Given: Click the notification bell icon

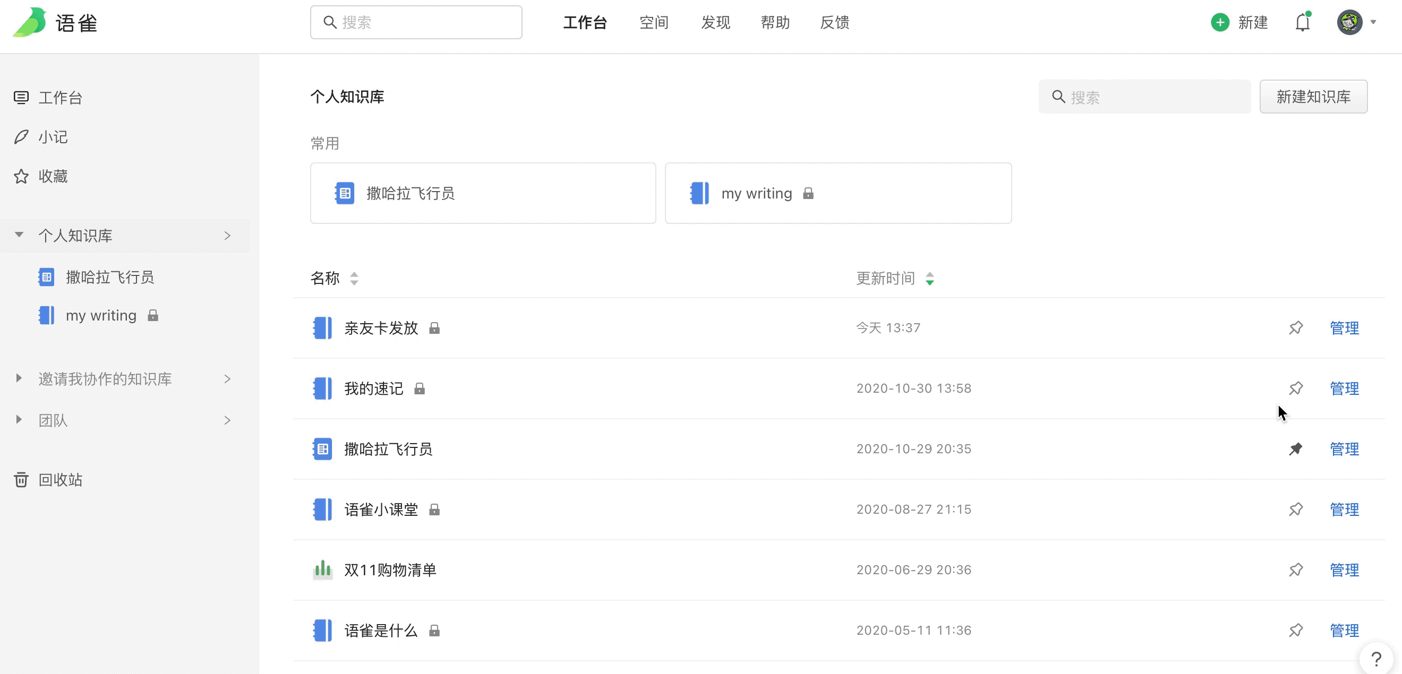Looking at the screenshot, I should pos(1303,21).
